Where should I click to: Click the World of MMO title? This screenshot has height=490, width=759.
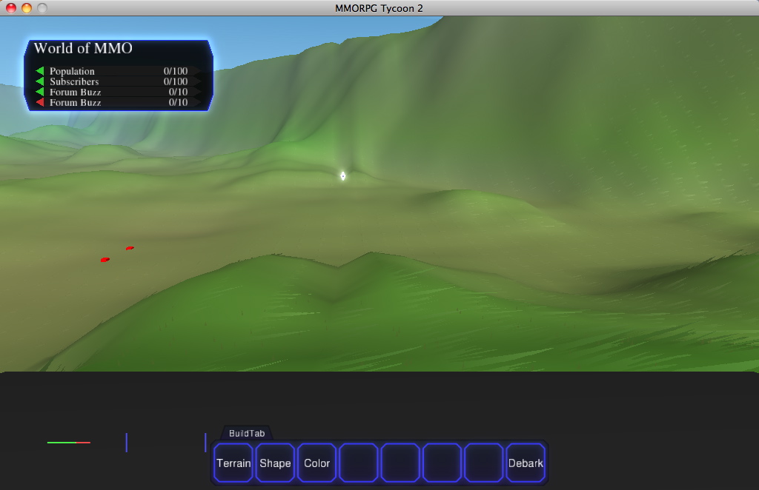(x=83, y=48)
